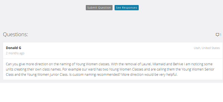Click the comment bubble icon beside Questions

click(217, 35)
